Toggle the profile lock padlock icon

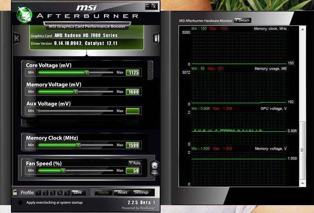[x=15, y=192]
